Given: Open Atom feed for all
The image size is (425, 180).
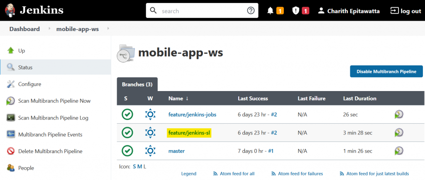Looking at the screenshot, I should (x=237, y=173).
